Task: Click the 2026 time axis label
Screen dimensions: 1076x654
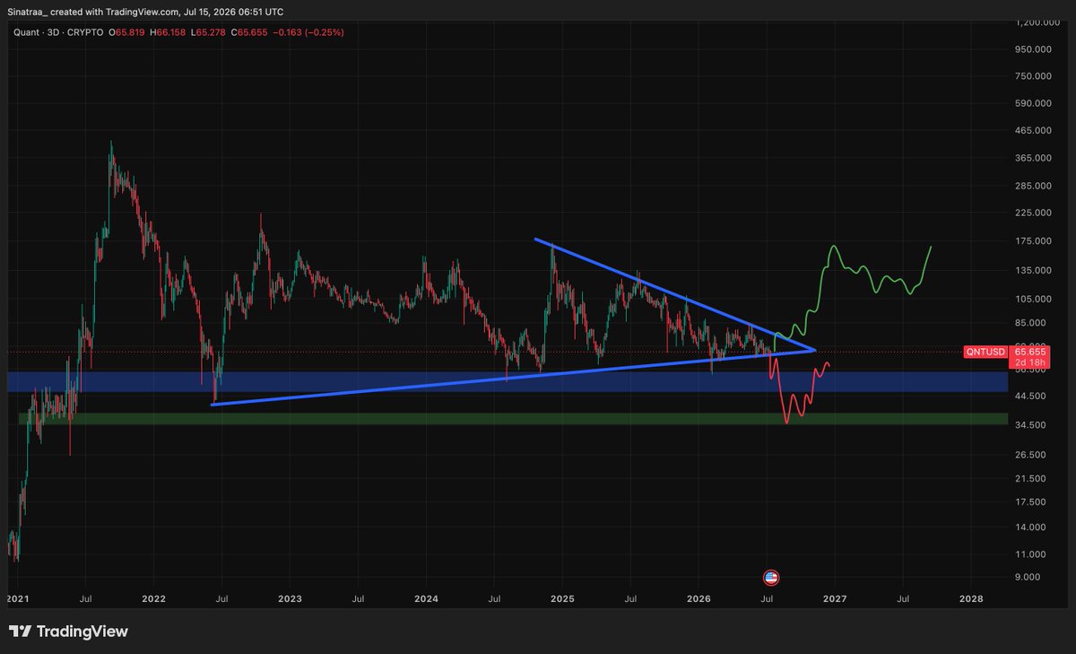Action: pyautogui.click(x=699, y=597)
